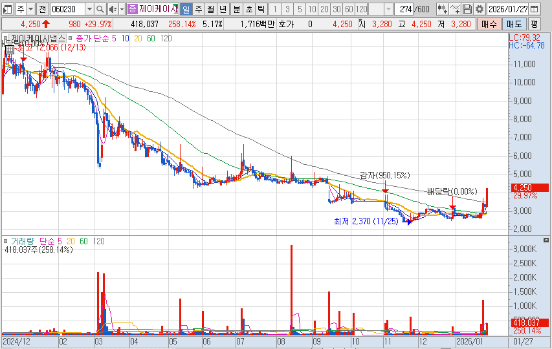Open stock search with magnifier icon
The image size is (552, 349).
click(100, 9)
